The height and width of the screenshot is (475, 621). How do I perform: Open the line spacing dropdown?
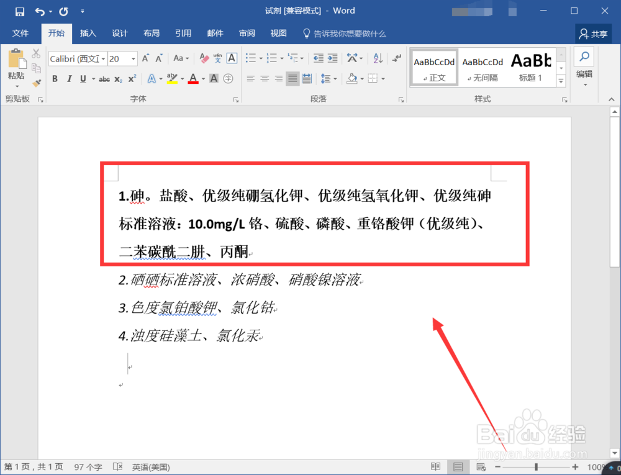tap(327, 78)
